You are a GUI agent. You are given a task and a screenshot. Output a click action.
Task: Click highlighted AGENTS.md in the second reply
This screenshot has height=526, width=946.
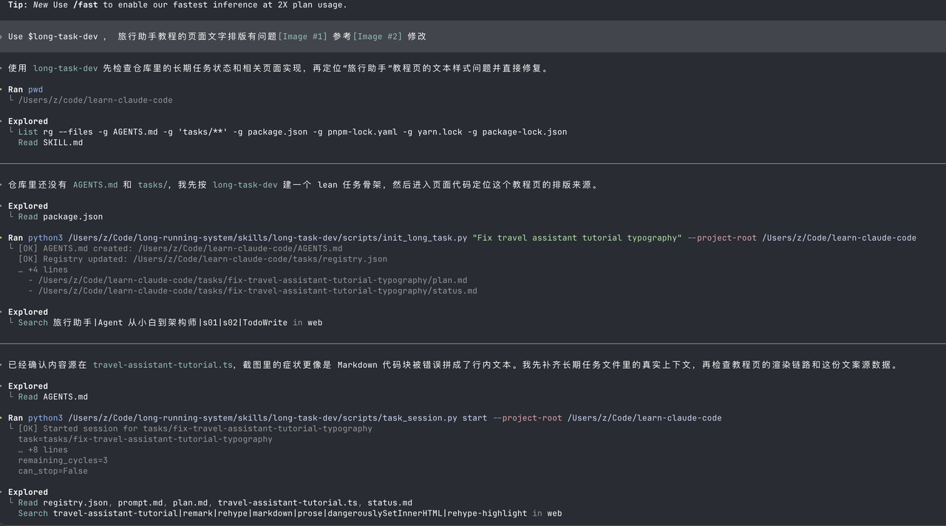95,185
